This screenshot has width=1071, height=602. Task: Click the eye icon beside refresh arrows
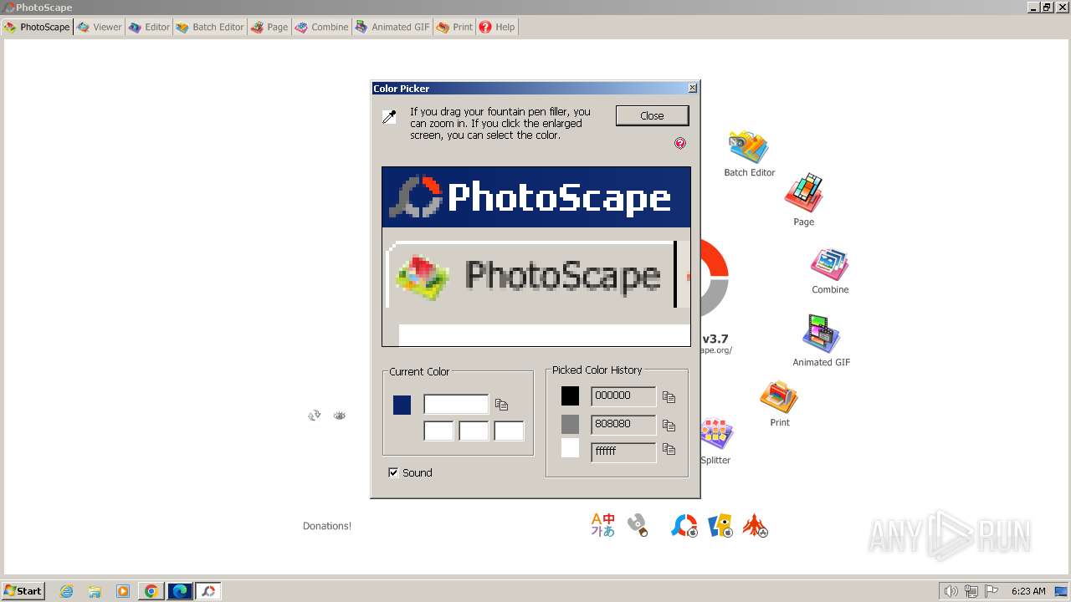pyautogui.click(x=339, y=415)
